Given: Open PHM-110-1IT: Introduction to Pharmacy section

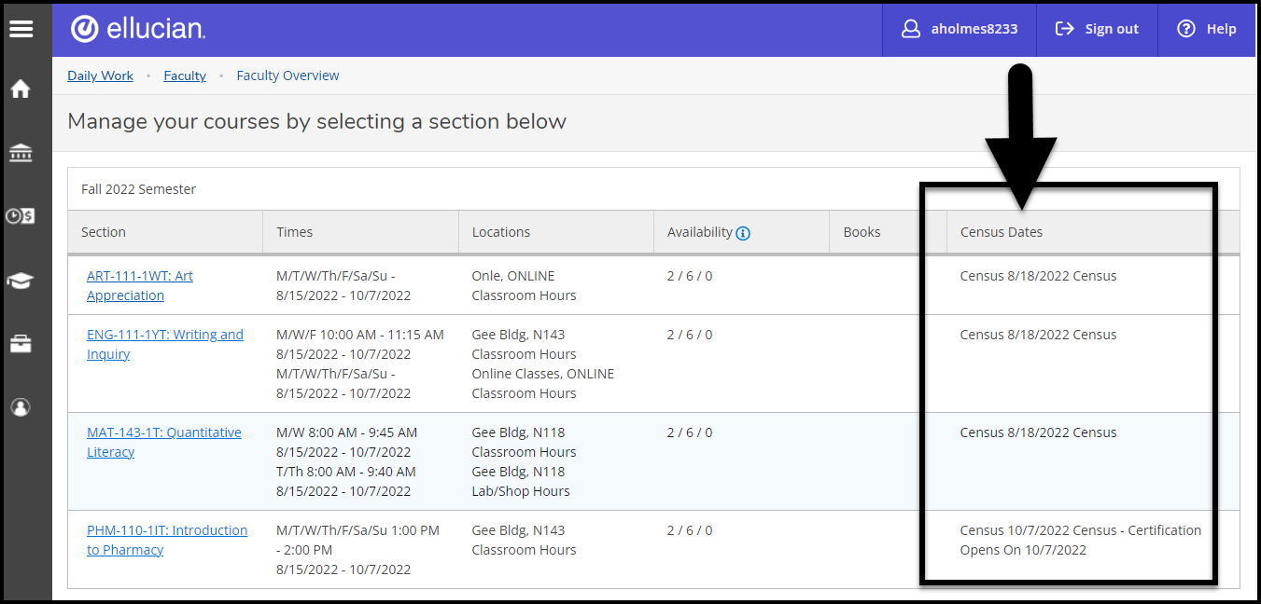Looking at the screenshot, I should tap(167, 540).
